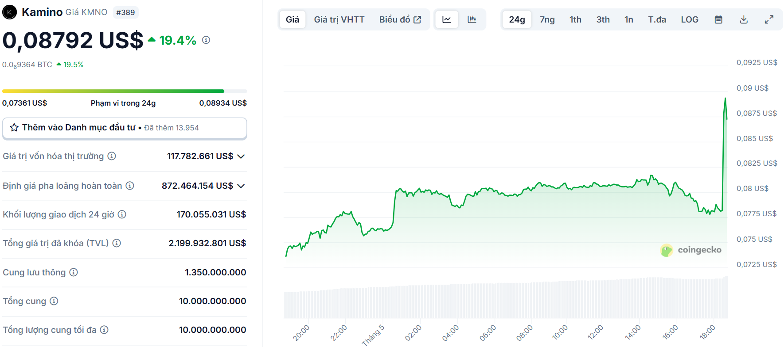Screen dimensions: 784x347
Task: Click the 1.350.000.000 circulating supply value
Action: (x=215, y=272)
